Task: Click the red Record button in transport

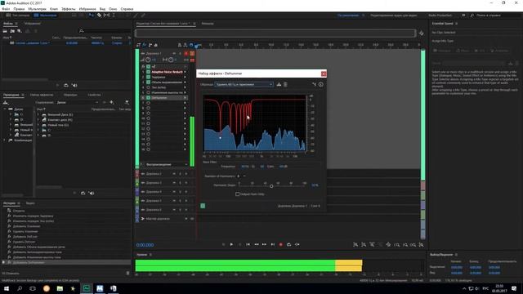Action: click(281, 244)
